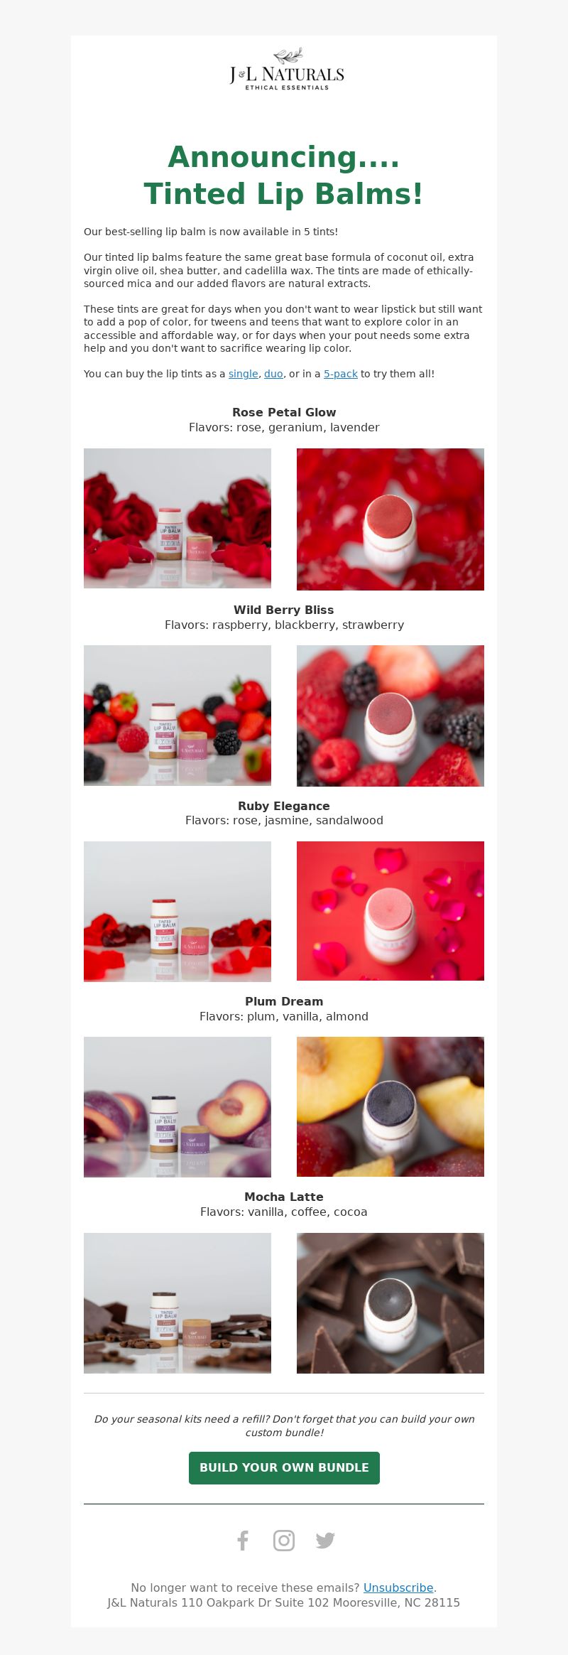Click the J&L Naturals logo
Viewport: 568px width, 1655px height.
coord(287,69)
